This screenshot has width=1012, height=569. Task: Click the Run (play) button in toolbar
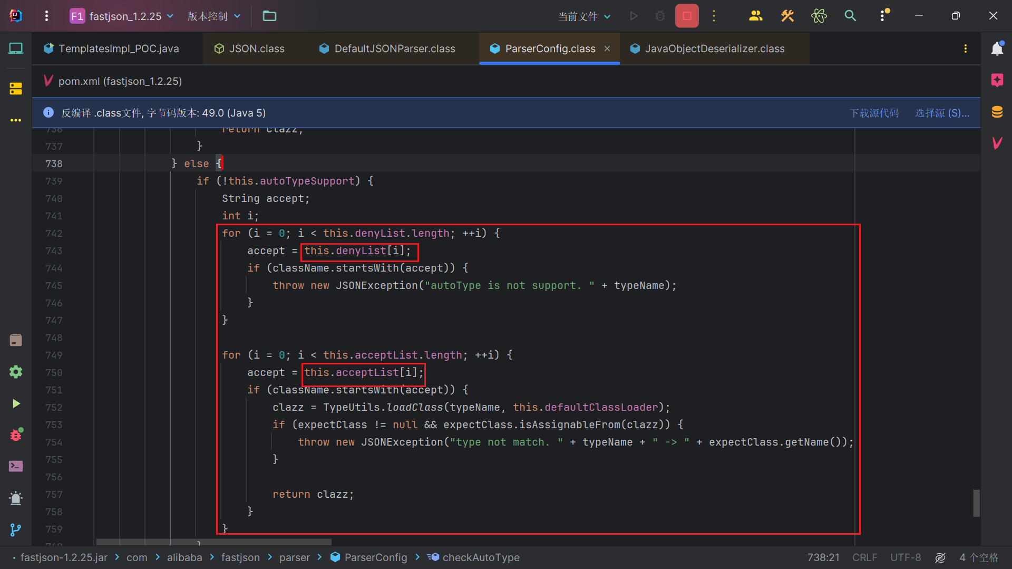634,16
